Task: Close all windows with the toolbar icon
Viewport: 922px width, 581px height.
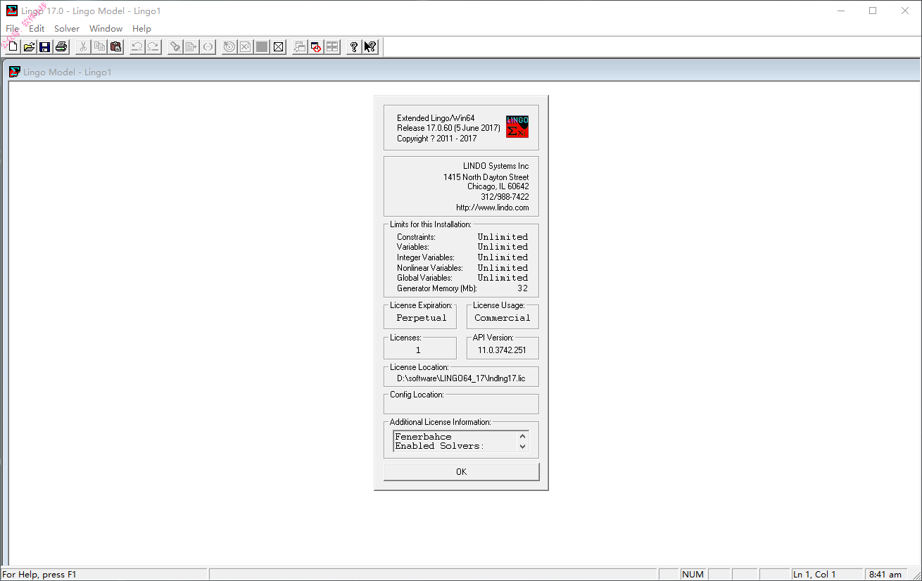Action: 316,47
